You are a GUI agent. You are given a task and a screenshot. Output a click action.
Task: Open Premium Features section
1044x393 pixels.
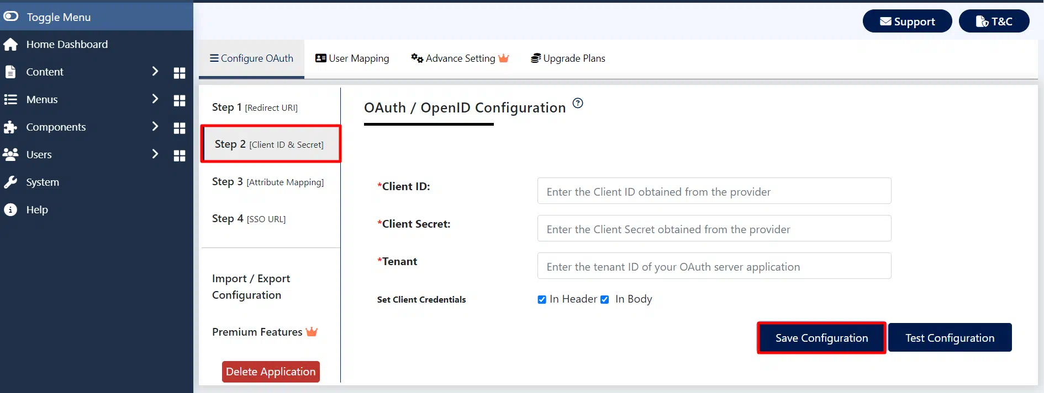click(265, 332)
